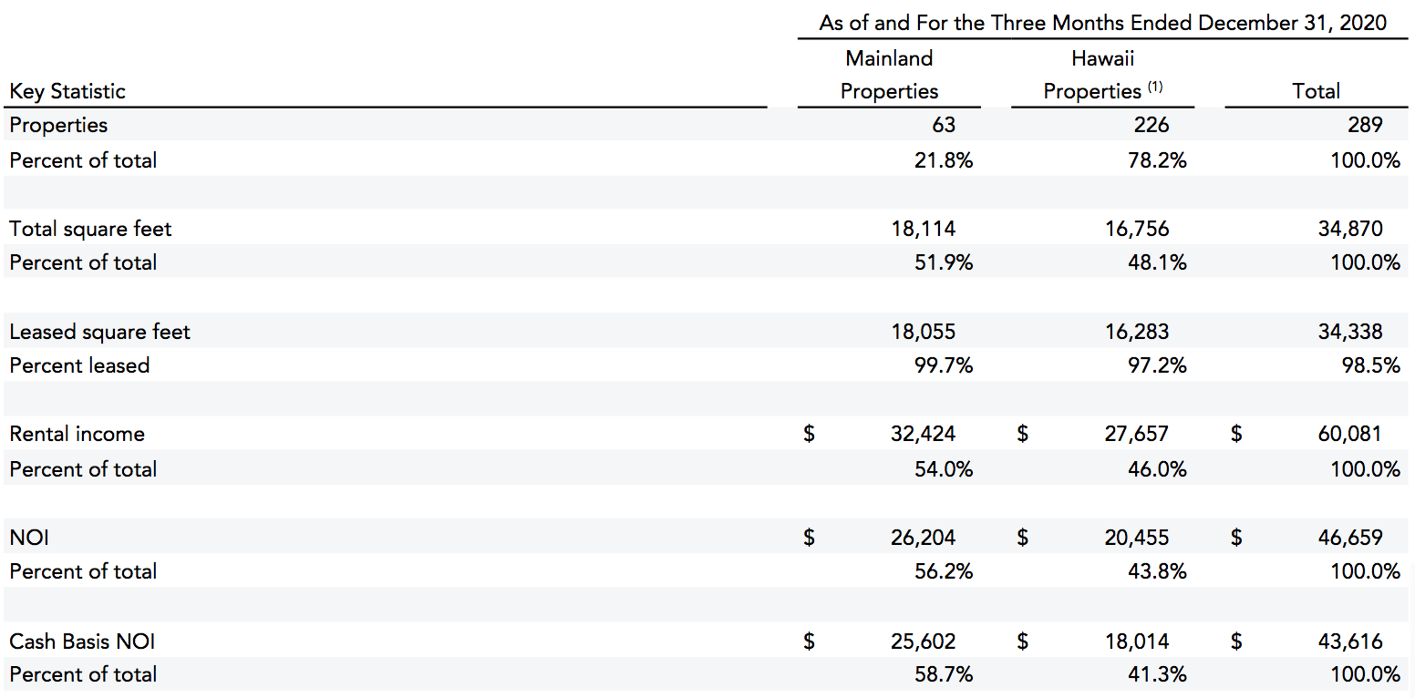Click the total percent leased value 98.5%
The width and height of the screenshot is (1415, 698).
[x=1371, y=365]
